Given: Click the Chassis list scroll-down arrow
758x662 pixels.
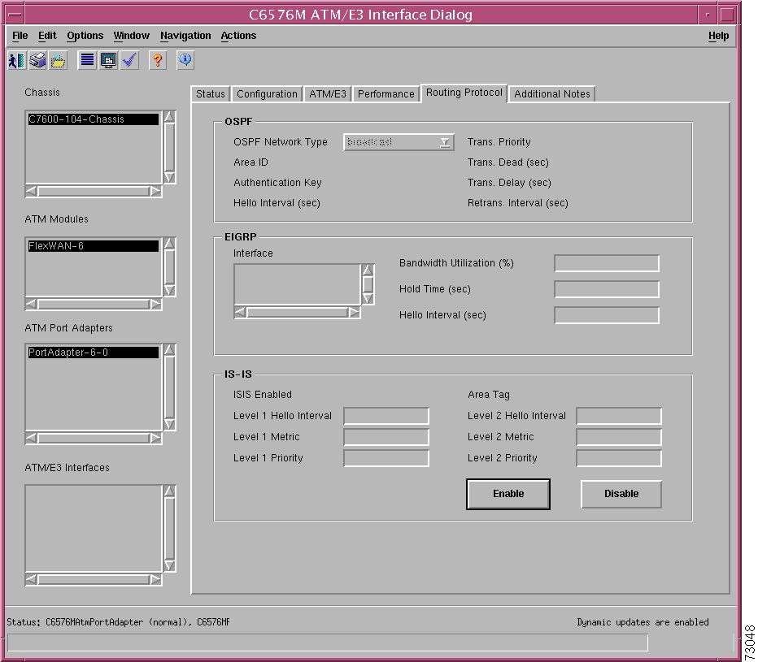Looking at the screenshot, I should tap(169, 177).
